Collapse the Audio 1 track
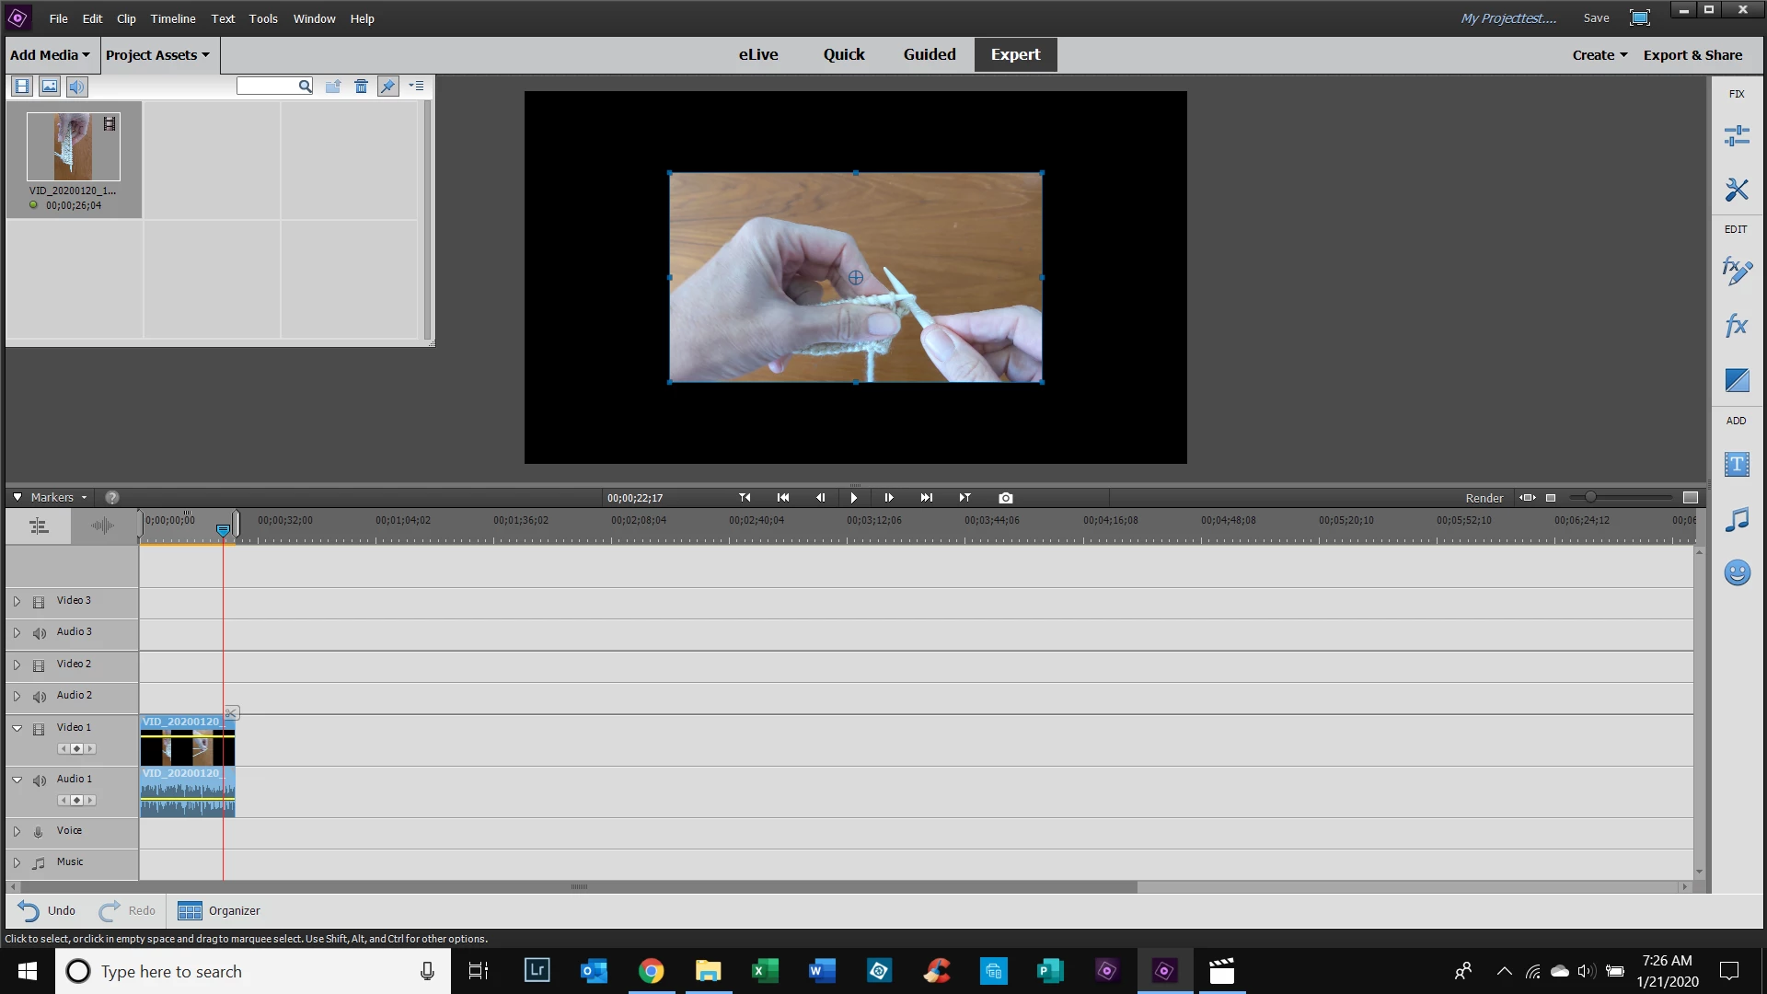 (x=17, y=780)
